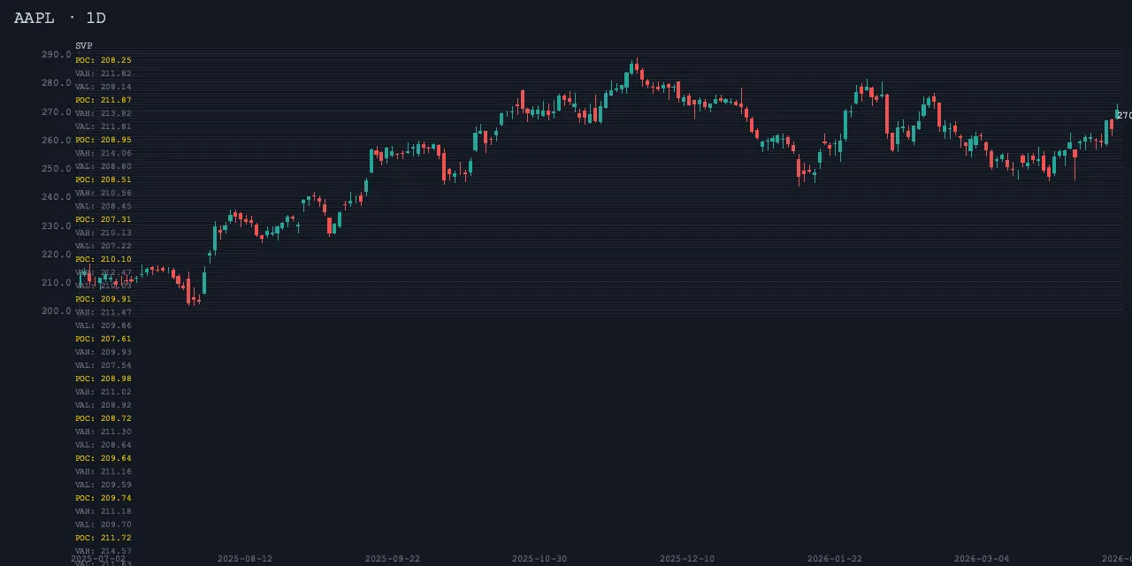Click the POC: 208.25 label
This screenshot has width=1132, height=566.
point(103,60)
